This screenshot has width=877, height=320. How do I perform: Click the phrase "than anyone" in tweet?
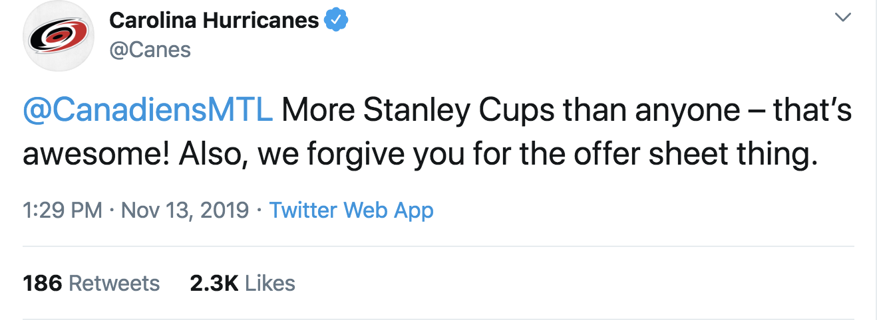coord(651,111)
